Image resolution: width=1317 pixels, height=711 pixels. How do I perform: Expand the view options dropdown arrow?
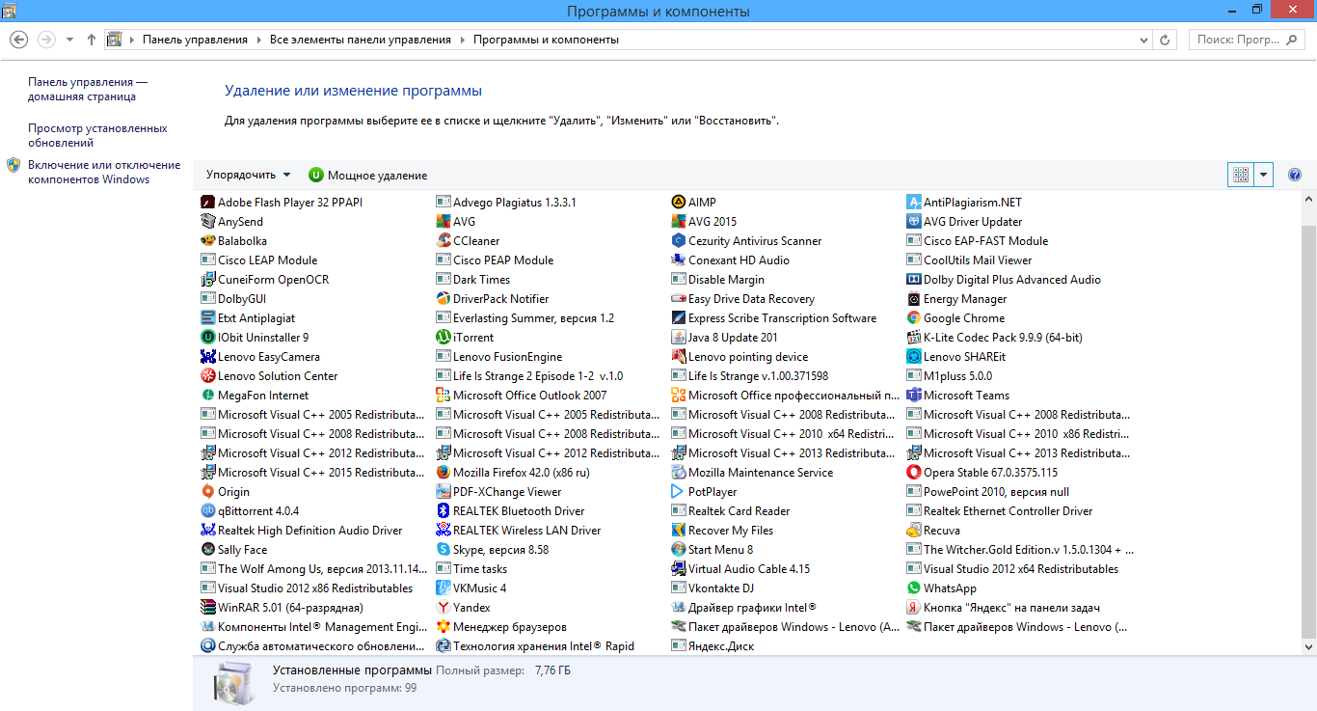(x=1264, y=175)
